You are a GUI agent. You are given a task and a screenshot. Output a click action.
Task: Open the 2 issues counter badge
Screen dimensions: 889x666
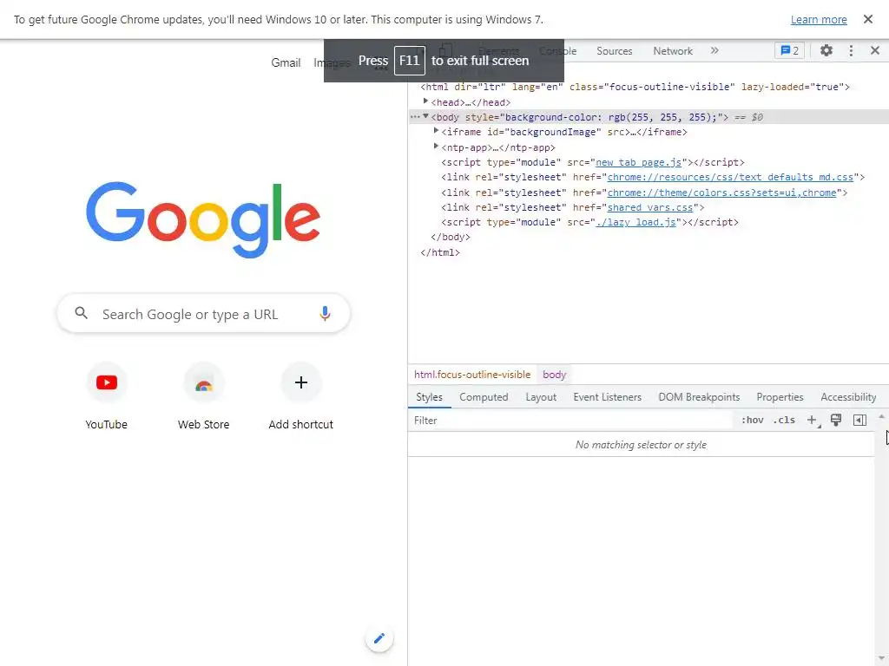click(789, 50)
